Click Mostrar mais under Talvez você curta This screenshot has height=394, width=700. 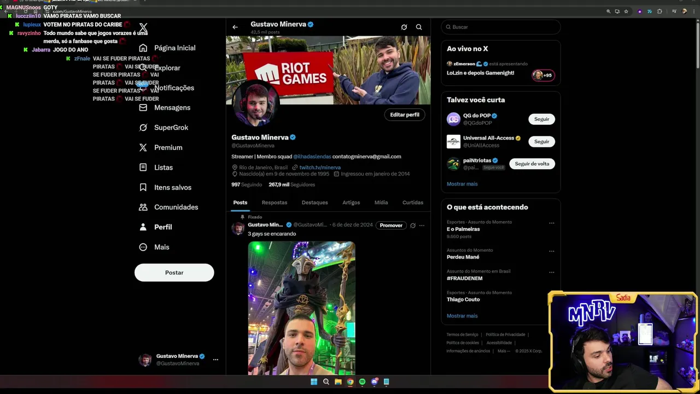coord(462,184)
